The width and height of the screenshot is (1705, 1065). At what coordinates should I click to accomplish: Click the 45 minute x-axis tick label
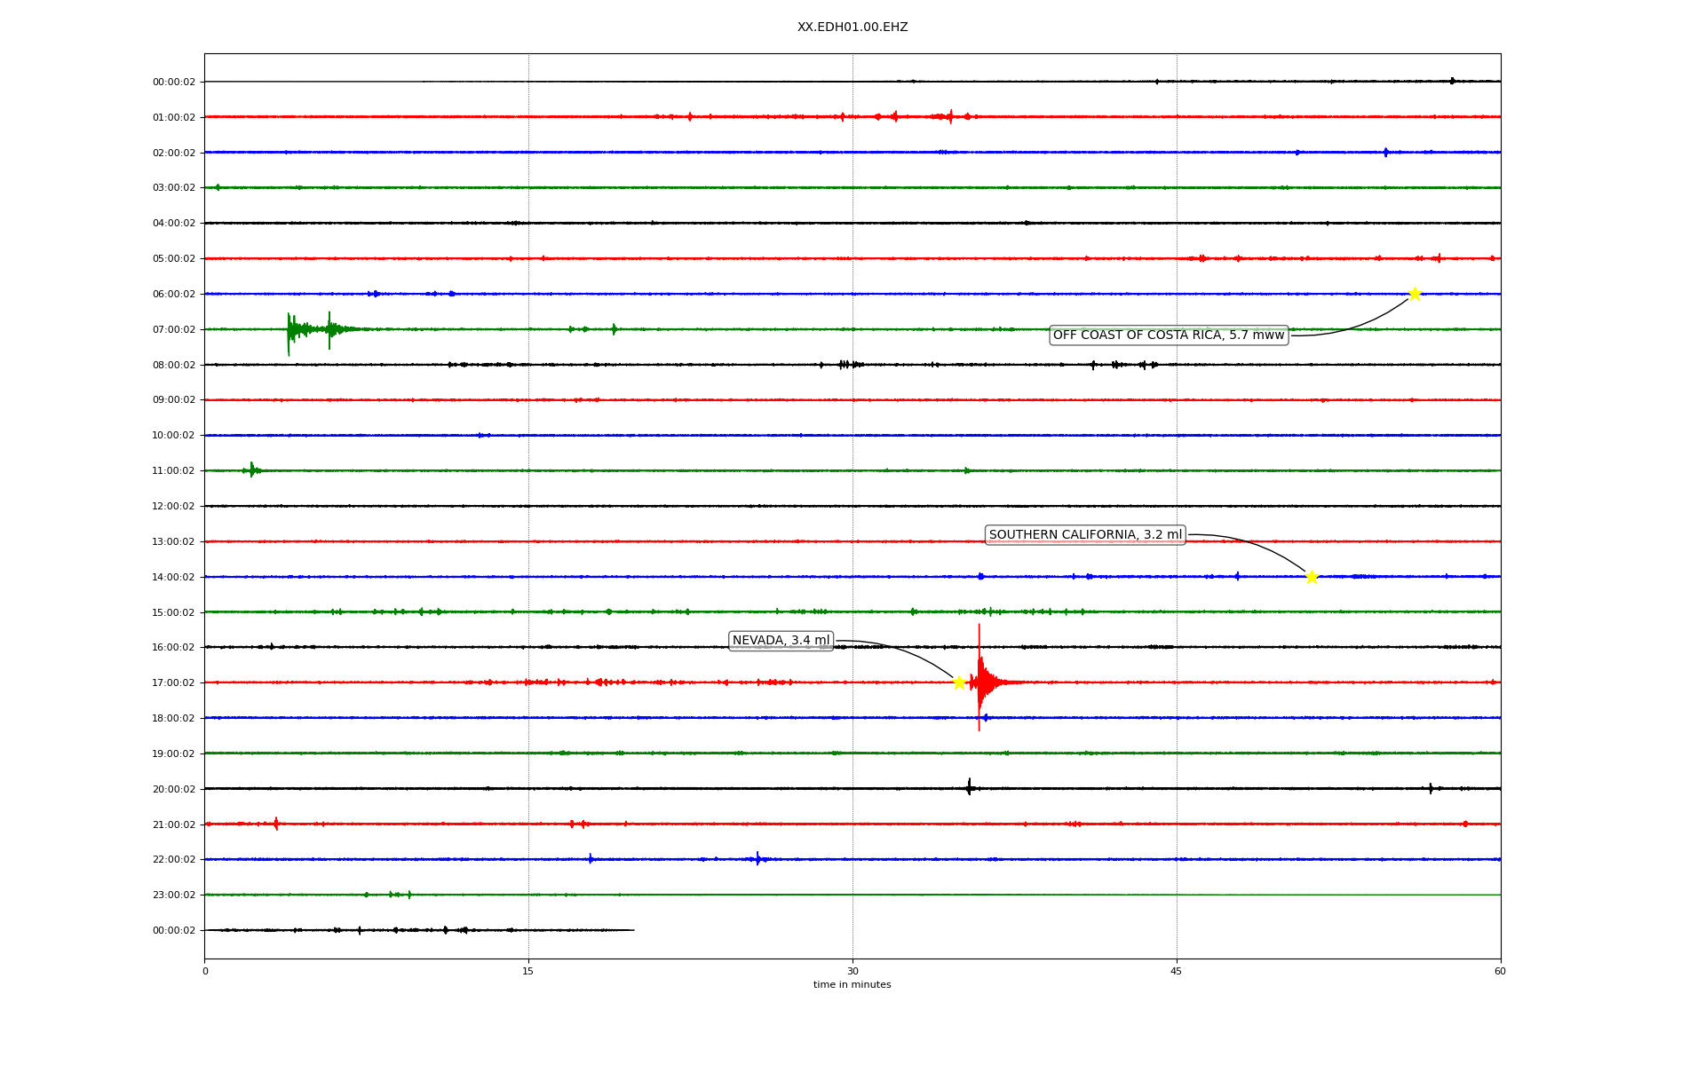click(x=1177, y=971)
